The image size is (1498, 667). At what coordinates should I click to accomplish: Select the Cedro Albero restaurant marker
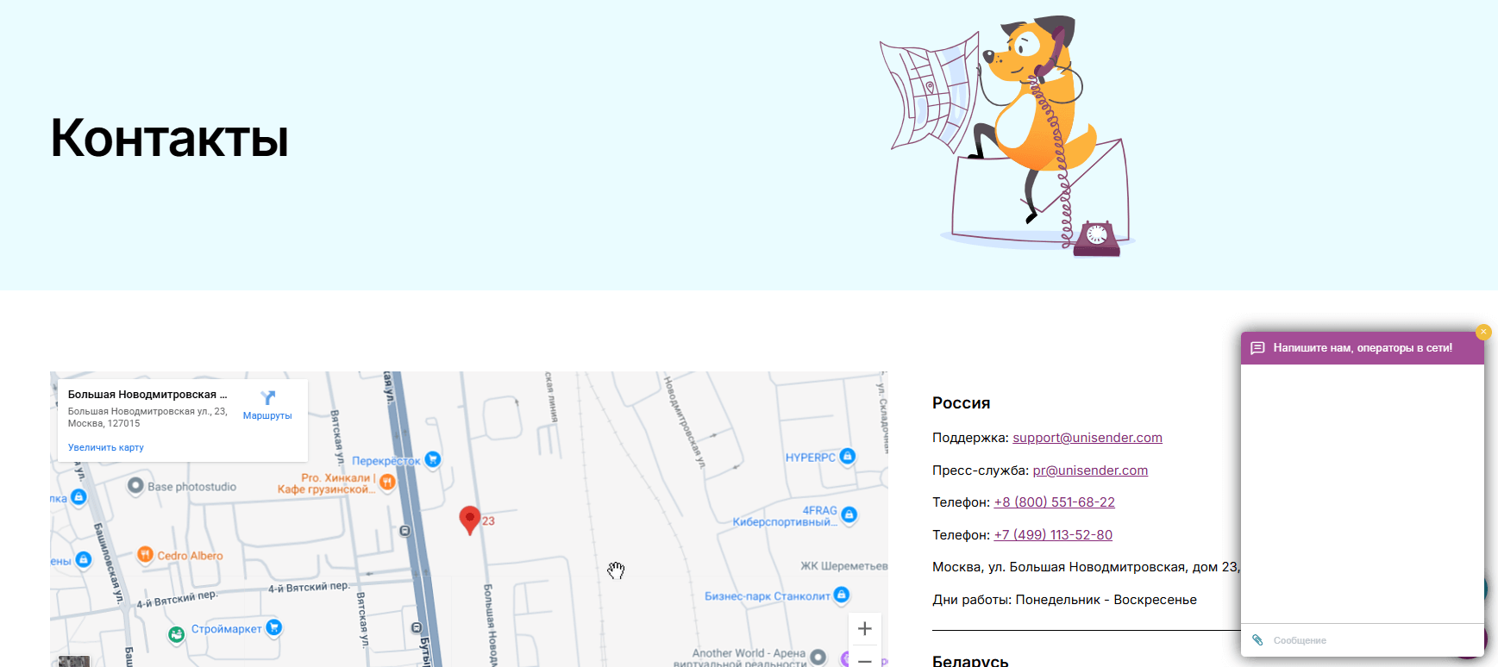145,554
